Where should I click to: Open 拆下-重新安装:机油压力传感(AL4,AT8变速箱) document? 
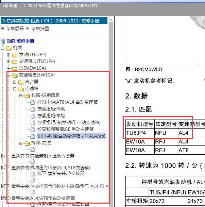tap(46, 168)
